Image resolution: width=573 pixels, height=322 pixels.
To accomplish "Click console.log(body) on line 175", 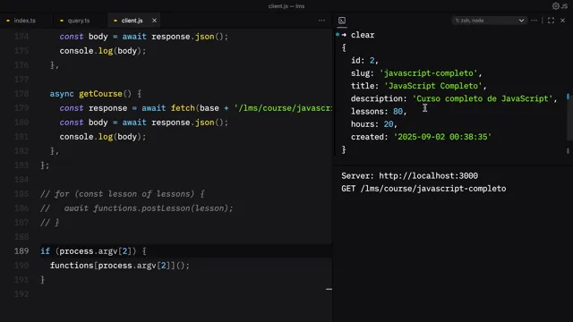I will pos(103,51).
